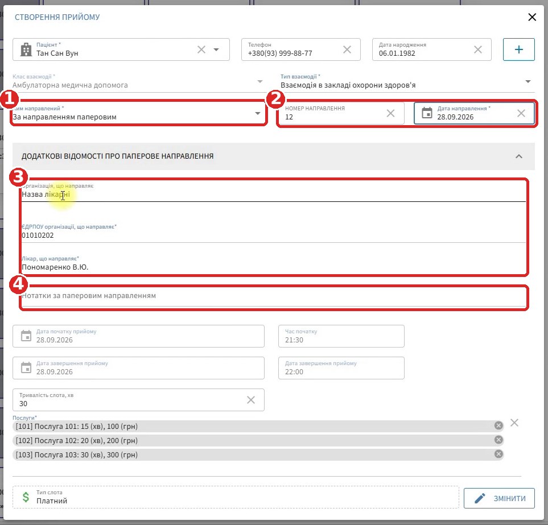
Task: Click the plus button to add patient
Action: point(518,49)
